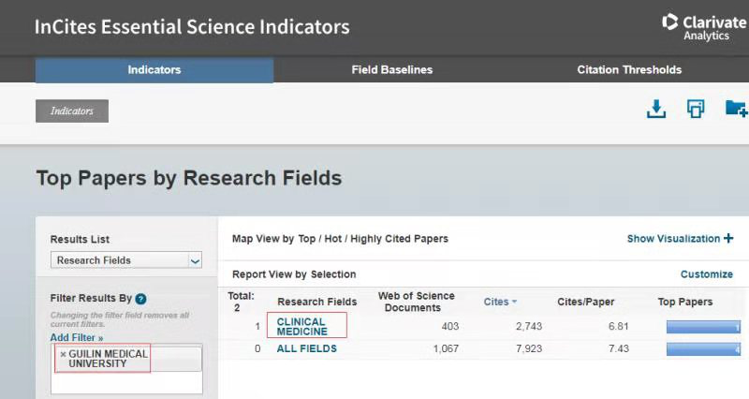The image size is (749, 399).
Task: Click the save to folder icon
Action: coord(736,109)
